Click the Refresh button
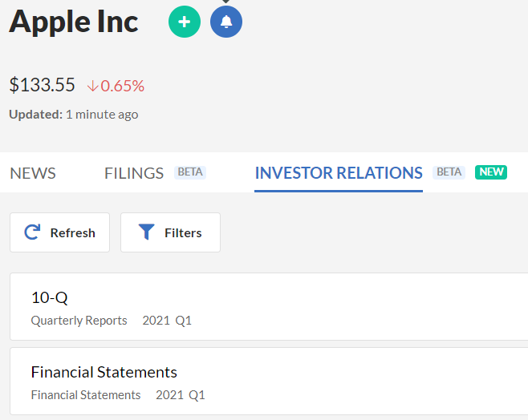This screenshot has height=420, width=528. point(60,232)
